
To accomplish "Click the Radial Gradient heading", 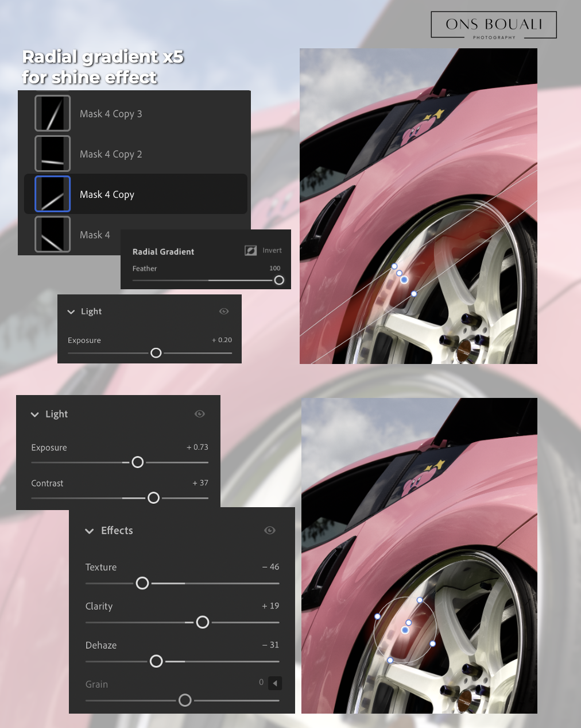I will [x=163, y=251].
